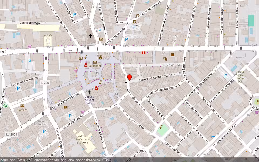Image resolution: width=259 pixels, height=162 pixels.
Task: Select the Carrer del Palau street label
Action: 61,22
